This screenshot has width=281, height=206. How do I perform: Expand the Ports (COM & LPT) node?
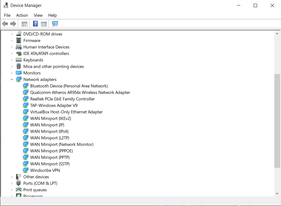click(12, 183)
